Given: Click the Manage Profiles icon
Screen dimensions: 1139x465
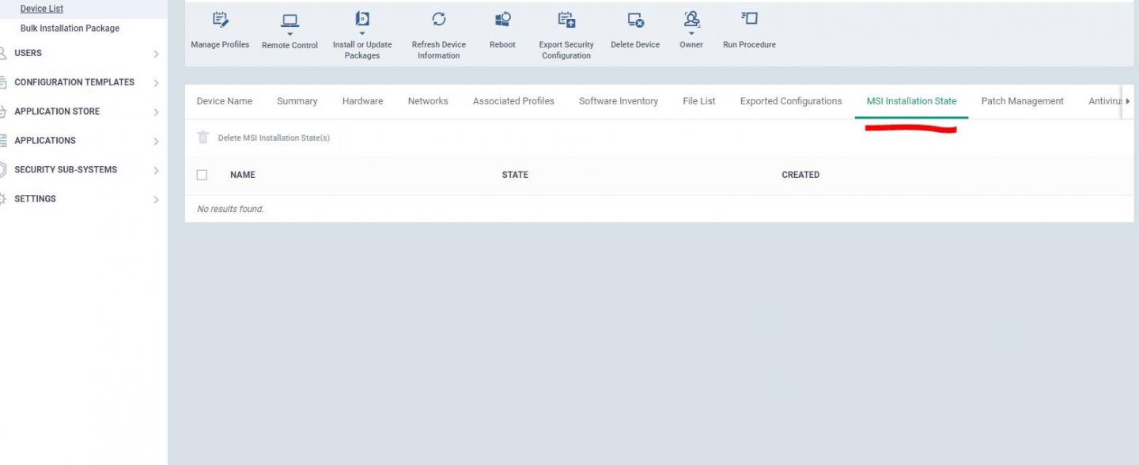Looking at the screenshot, I should point(221,19).
